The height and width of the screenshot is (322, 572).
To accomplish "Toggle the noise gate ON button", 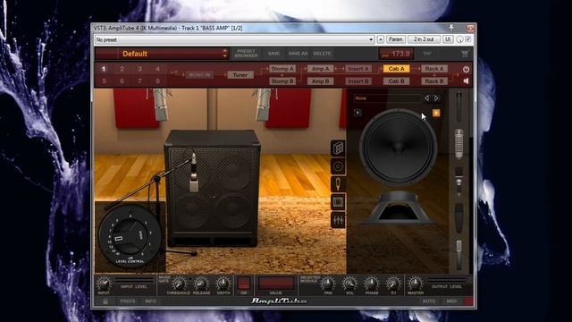I will [x=244, y=284].
